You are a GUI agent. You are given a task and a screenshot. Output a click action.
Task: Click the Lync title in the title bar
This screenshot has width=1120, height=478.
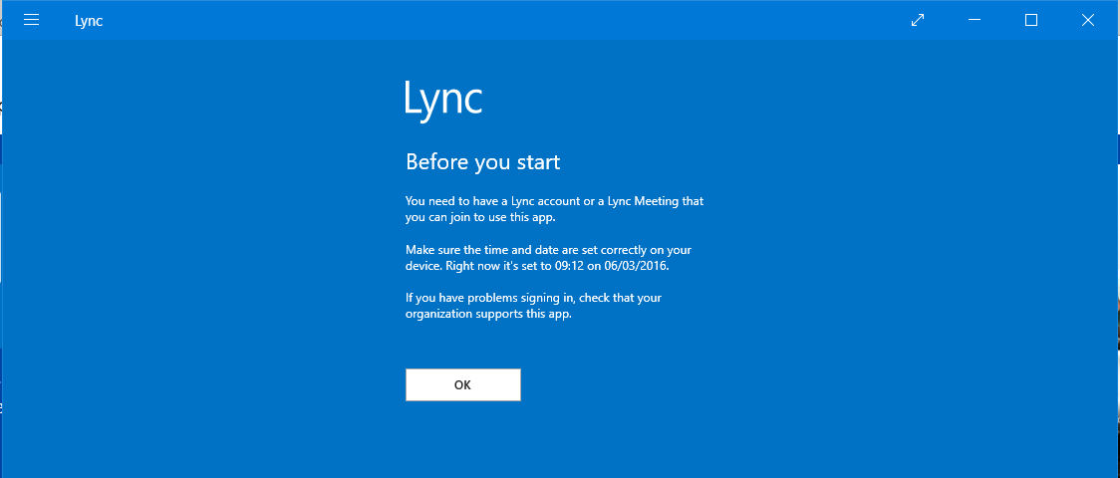(x=89, y=21)
